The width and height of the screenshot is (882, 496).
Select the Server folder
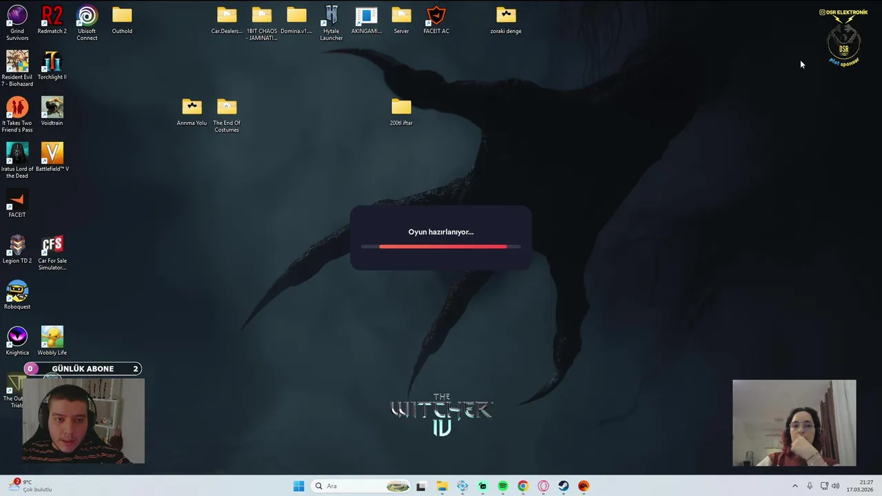(401, 20)
